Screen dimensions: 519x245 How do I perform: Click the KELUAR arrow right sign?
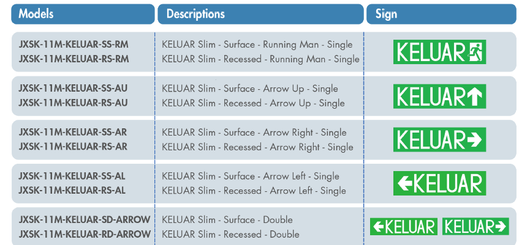point(439,139)
